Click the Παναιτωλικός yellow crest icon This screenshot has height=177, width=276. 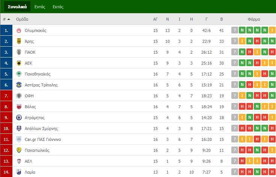[19, 150]
